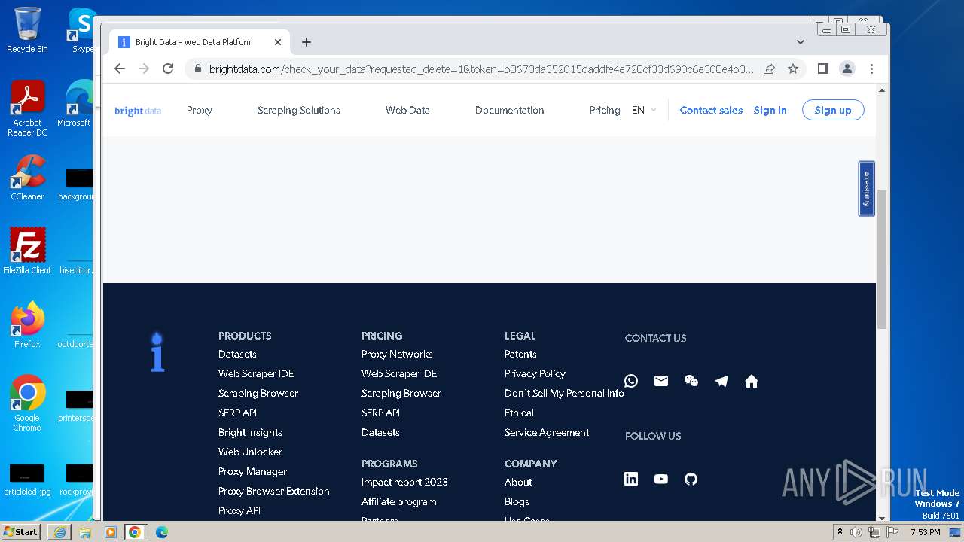The height and width of the screenshot is (542, 964).
Task: View site information lock icon
Action: point(198,69)
